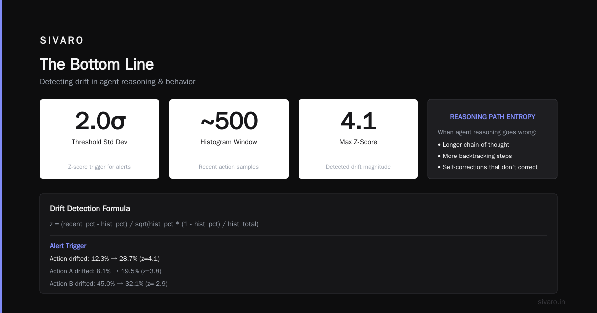Click the z-score formula text line
This screenshot has height=313, width=597.
pyautogui.click(x=154, y=224)
